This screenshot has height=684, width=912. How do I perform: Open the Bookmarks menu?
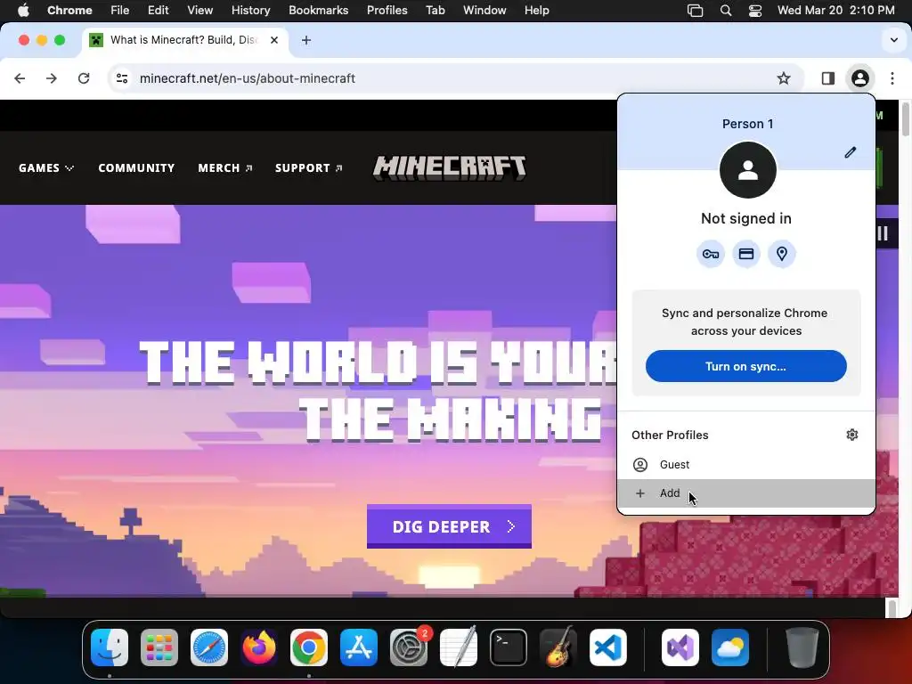coord(318,11)
